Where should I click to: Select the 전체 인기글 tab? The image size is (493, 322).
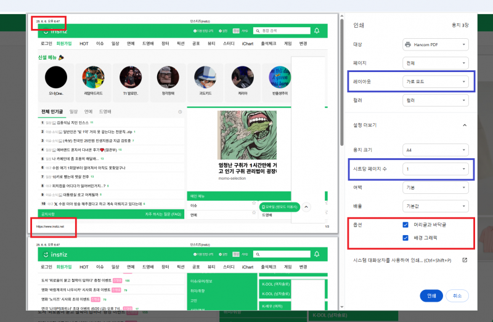pos(52,111)
